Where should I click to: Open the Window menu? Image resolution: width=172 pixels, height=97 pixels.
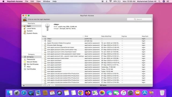pyautogui.click(x=46, y=1)
